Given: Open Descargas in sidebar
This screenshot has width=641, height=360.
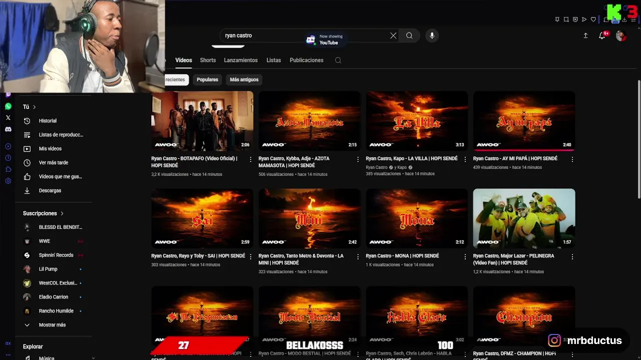Looking at the screenshot, I should (53, 190).
